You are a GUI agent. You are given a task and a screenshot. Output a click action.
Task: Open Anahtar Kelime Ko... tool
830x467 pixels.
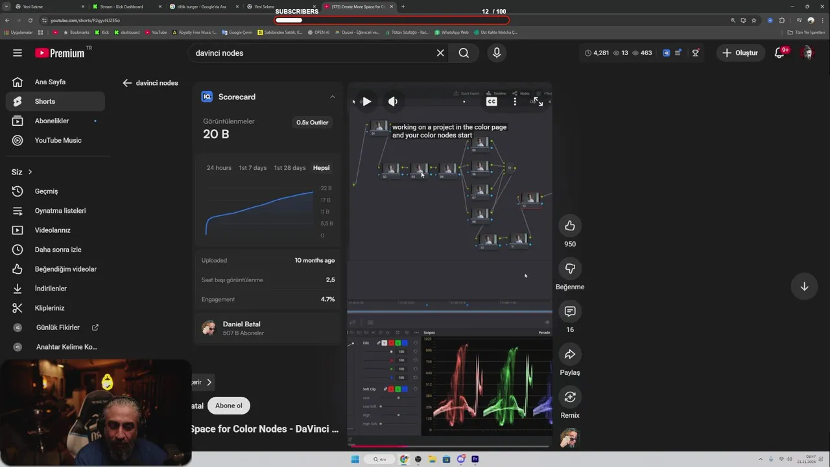pos(56,347)
